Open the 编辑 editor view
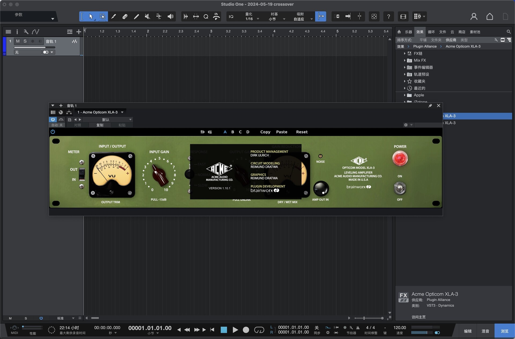 (468, 331)
